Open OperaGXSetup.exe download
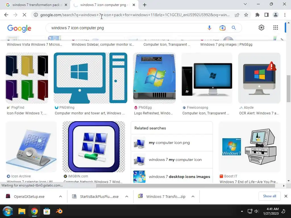The height and width of the screenshot is (218, 291). pyautogui.click(x=29, y=196)
